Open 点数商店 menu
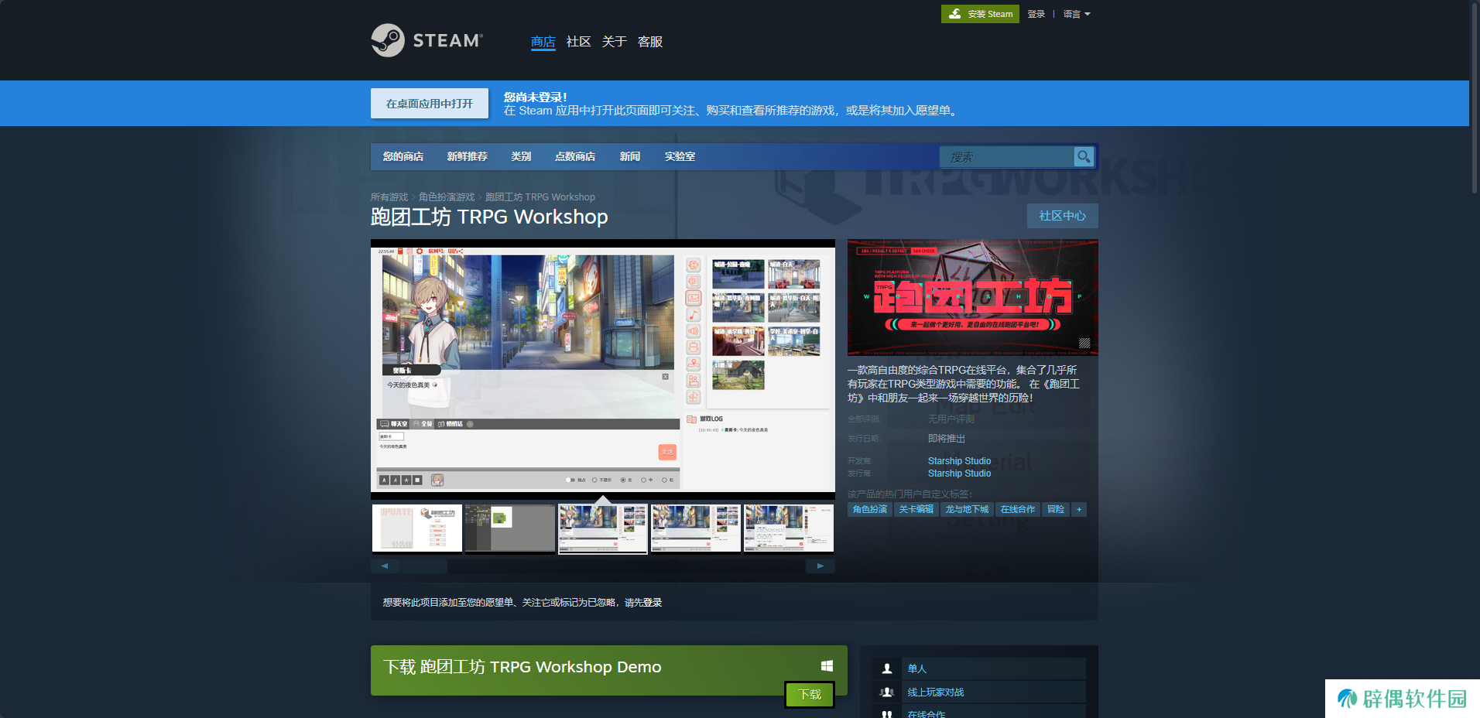1480x718 pixels. click(x=575, y=156)
